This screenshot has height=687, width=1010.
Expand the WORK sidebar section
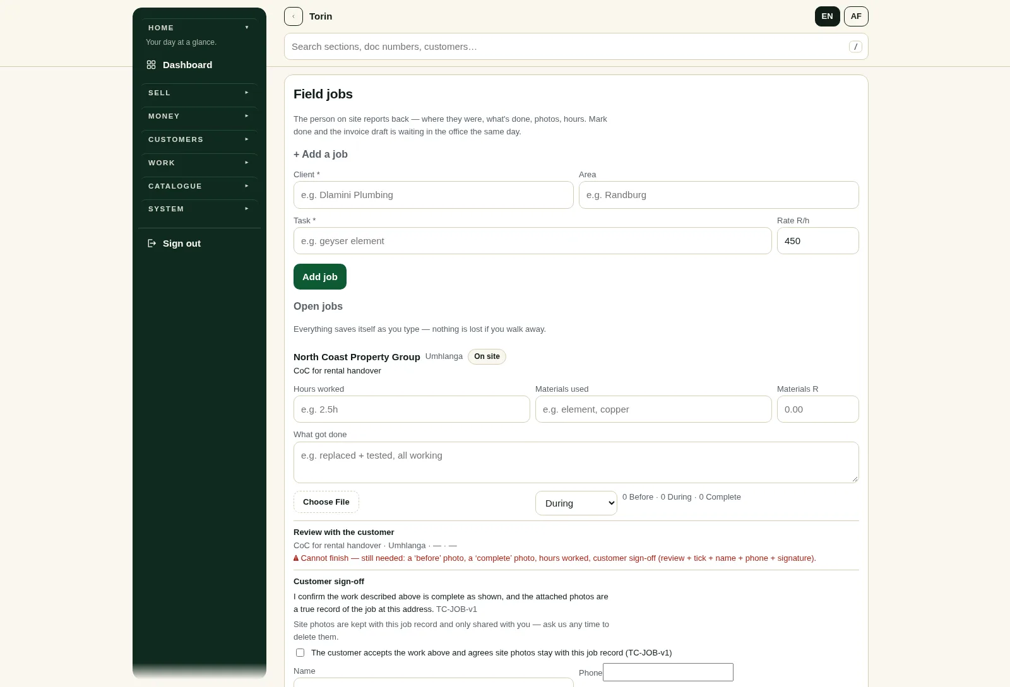[x=199, y=163]
